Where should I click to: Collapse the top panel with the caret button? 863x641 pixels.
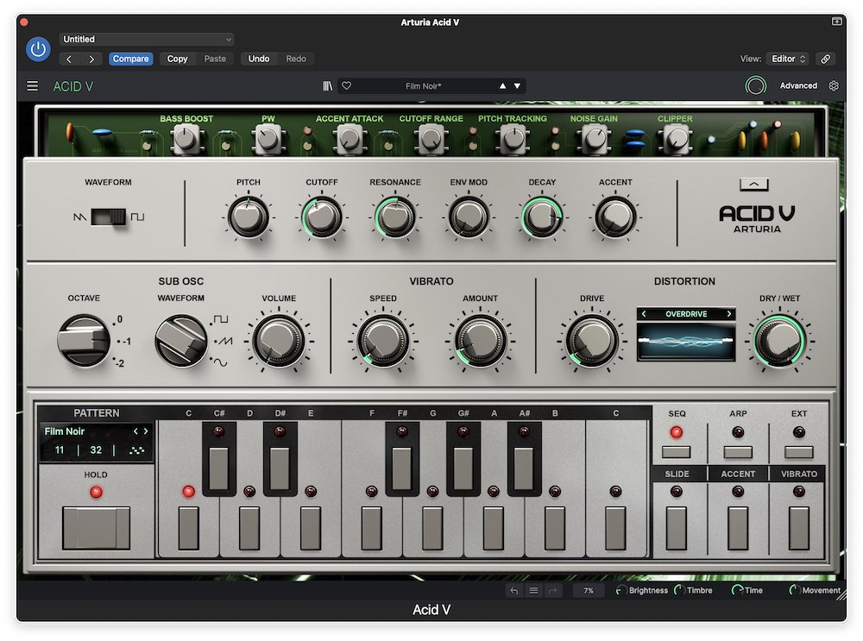pos(754,185)
